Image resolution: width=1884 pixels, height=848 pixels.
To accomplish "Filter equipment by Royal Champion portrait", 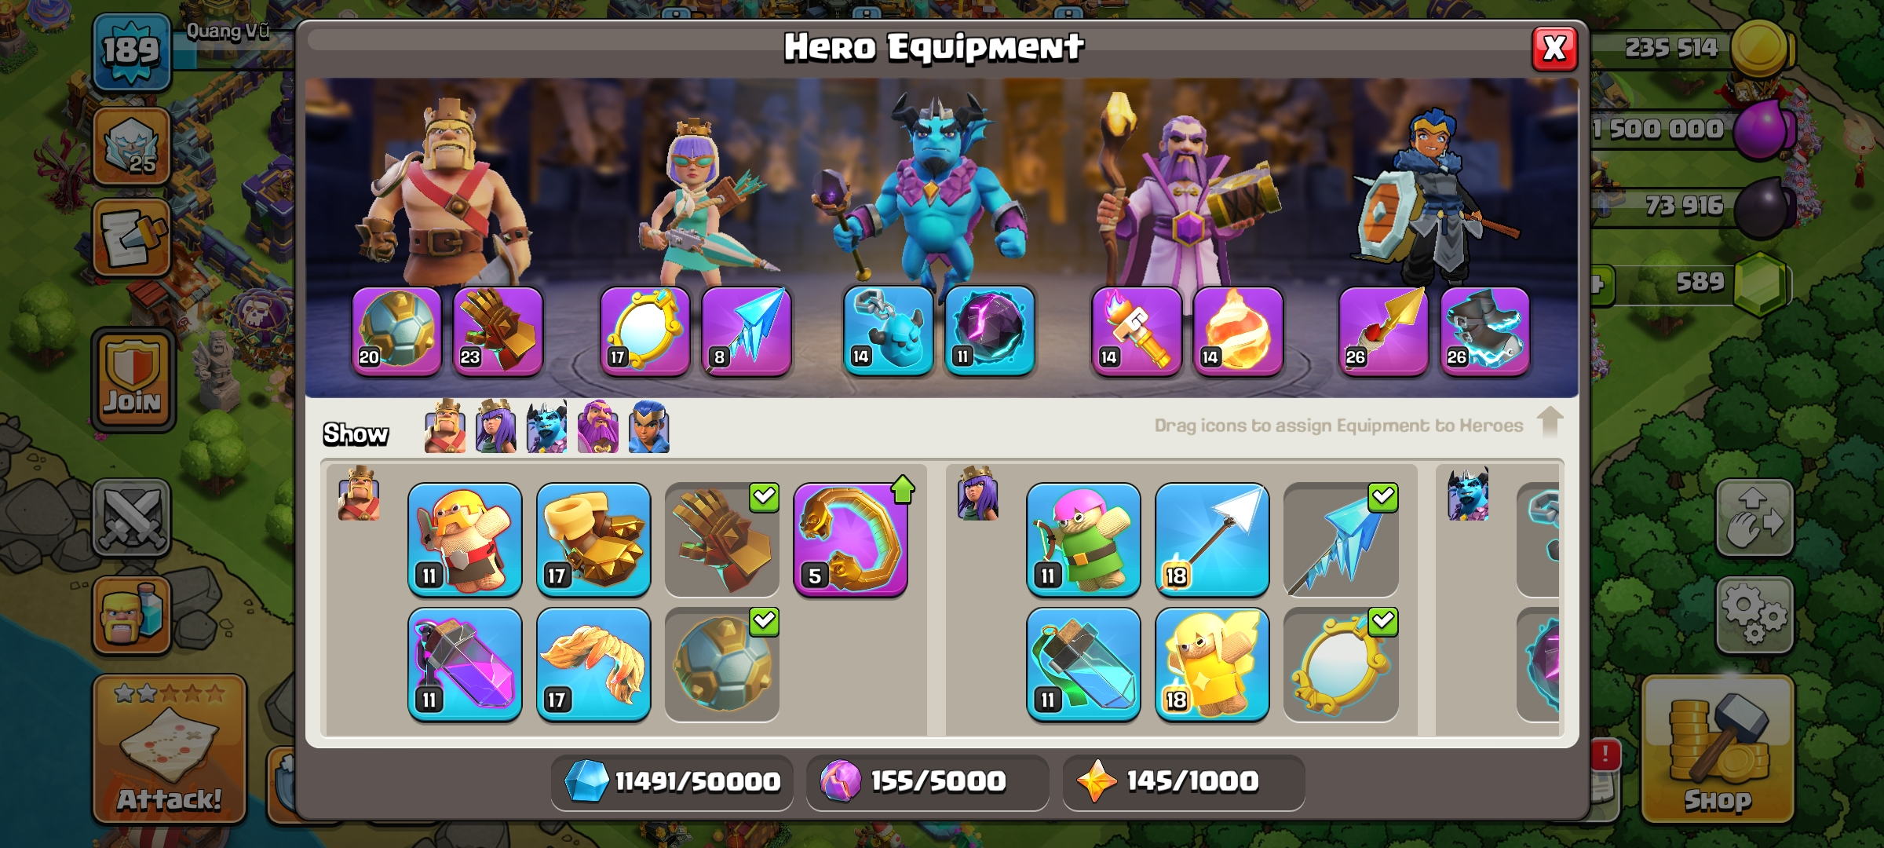I will [649, 427].
